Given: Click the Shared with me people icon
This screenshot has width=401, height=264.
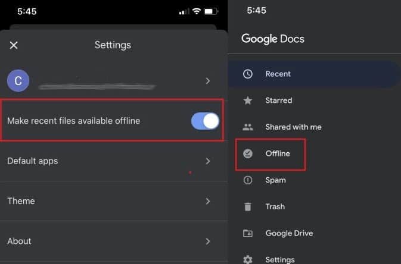Looking at the screenshot, I should click(247, 127).
